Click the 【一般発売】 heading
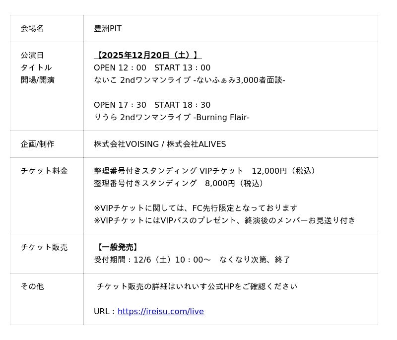Screen dimensions: 397x340 click(117, 247)
